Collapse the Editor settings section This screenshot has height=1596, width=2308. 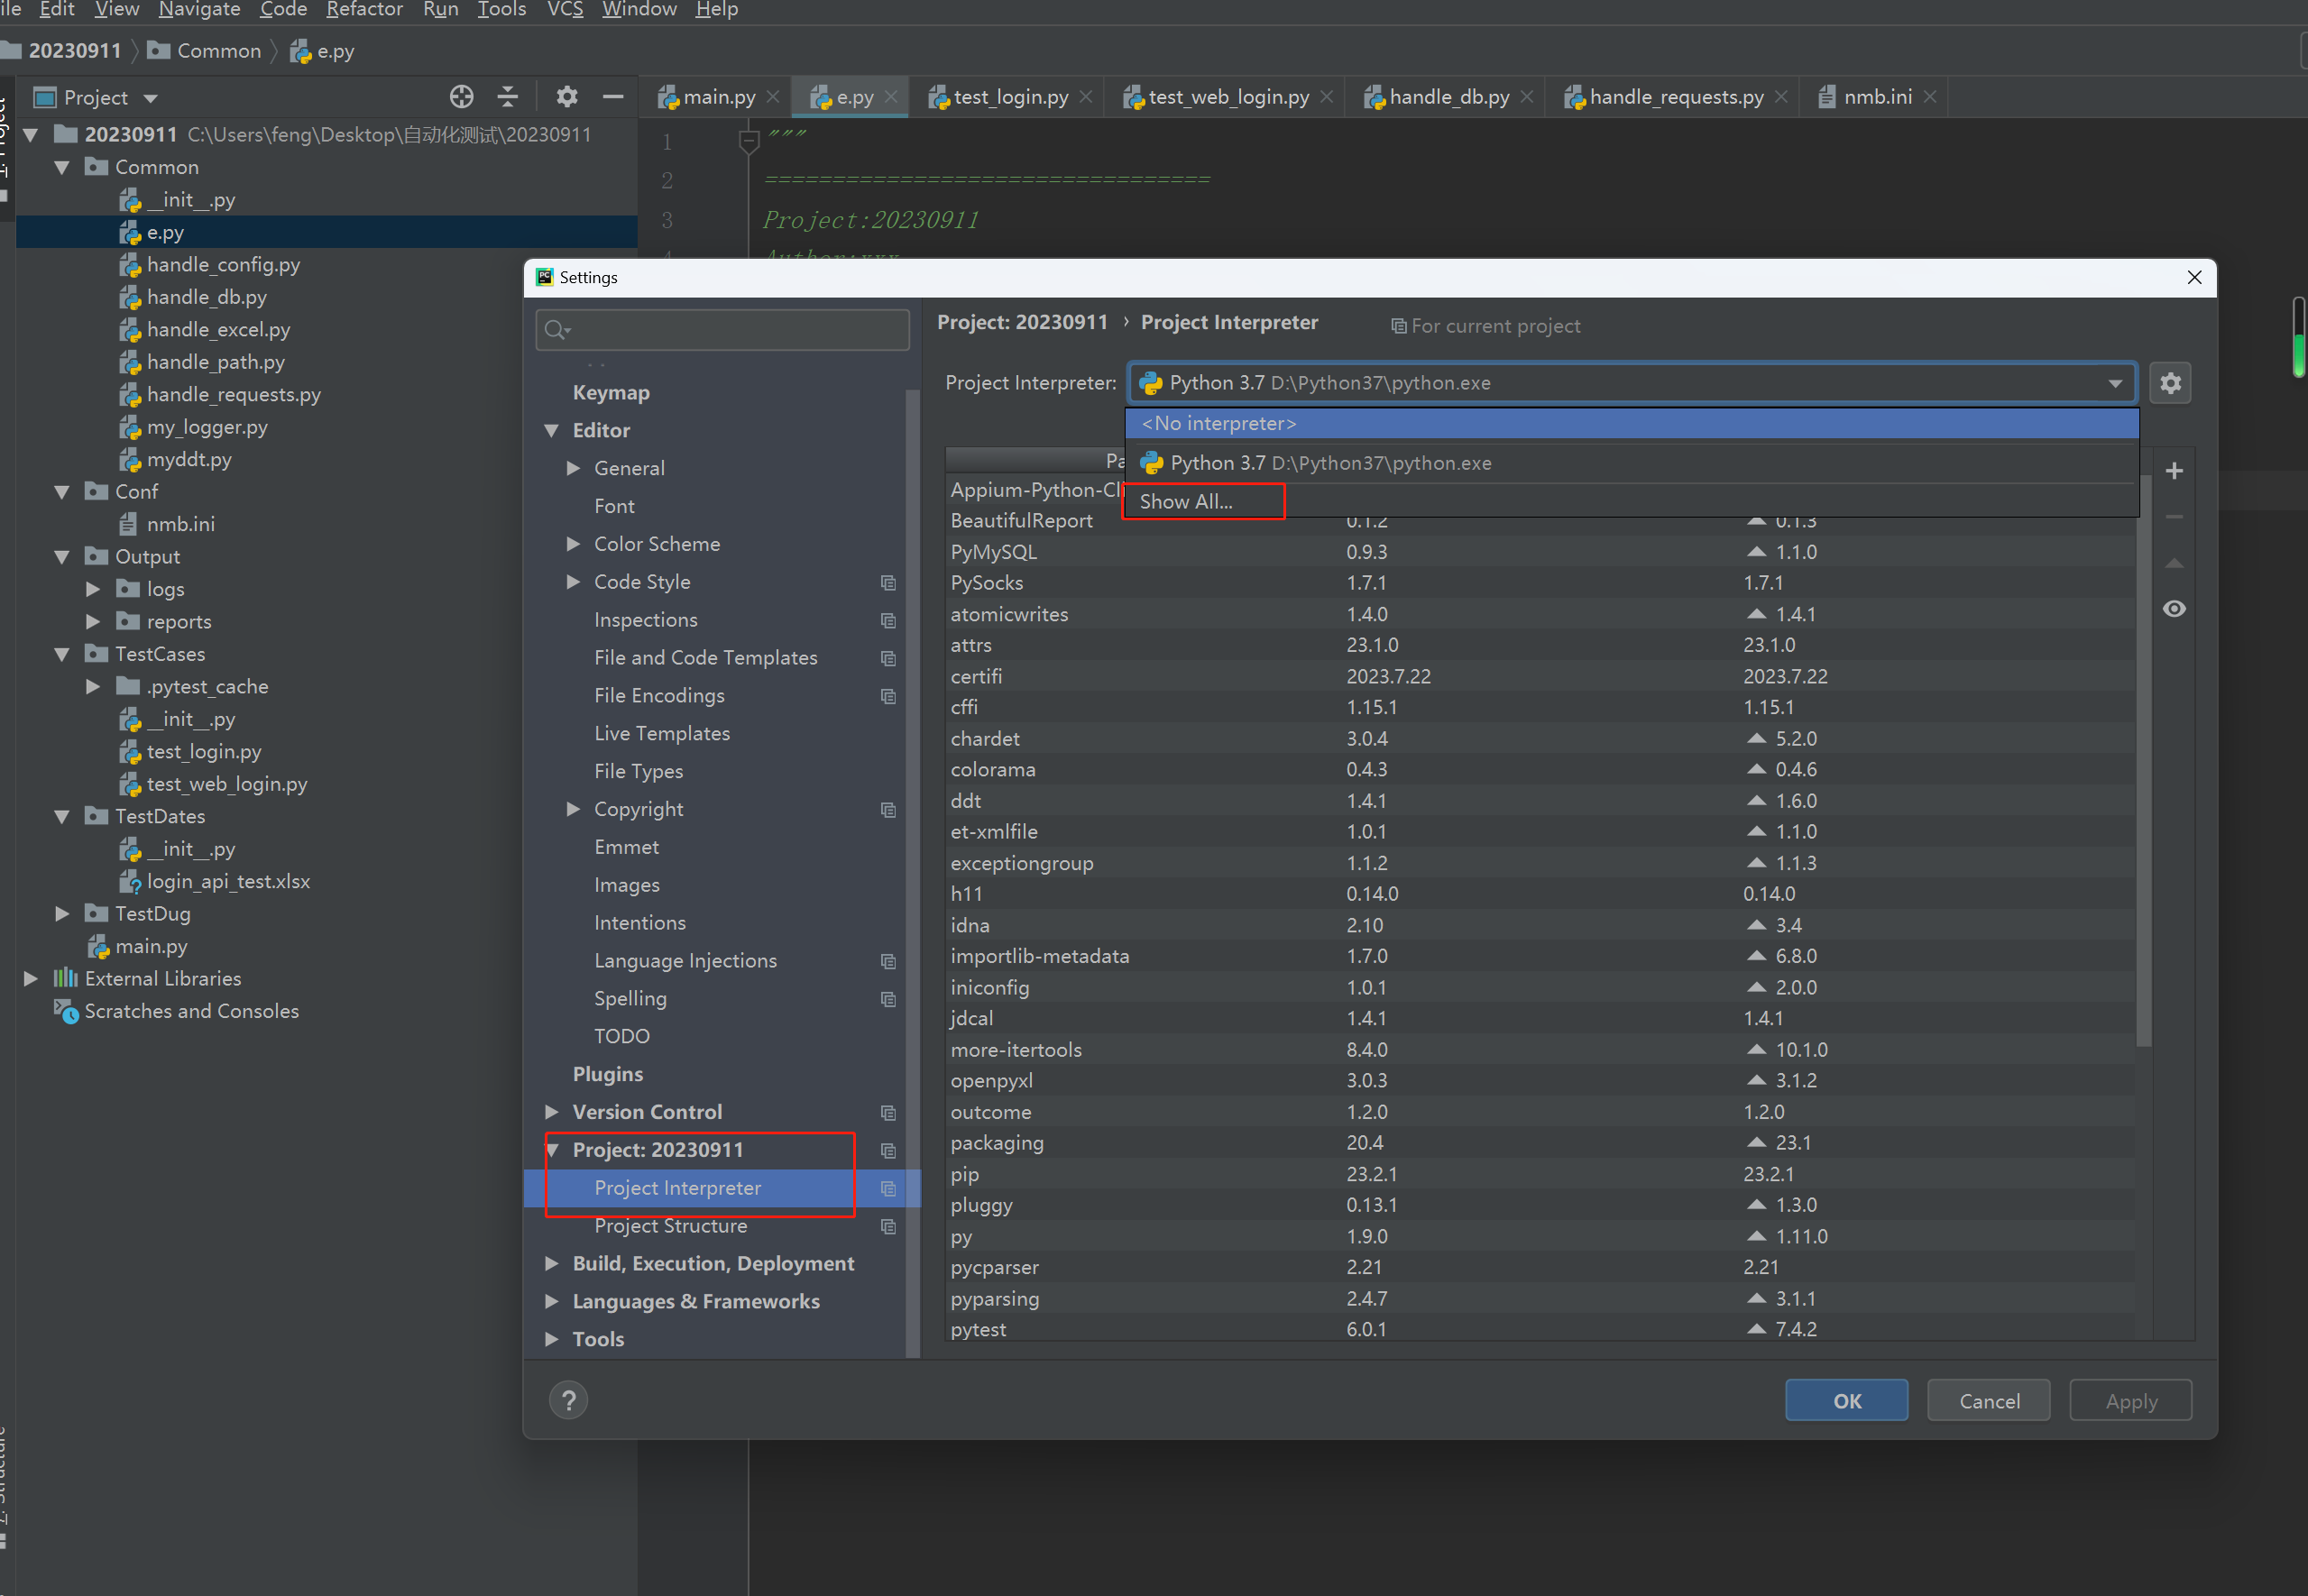coord(551,431)
